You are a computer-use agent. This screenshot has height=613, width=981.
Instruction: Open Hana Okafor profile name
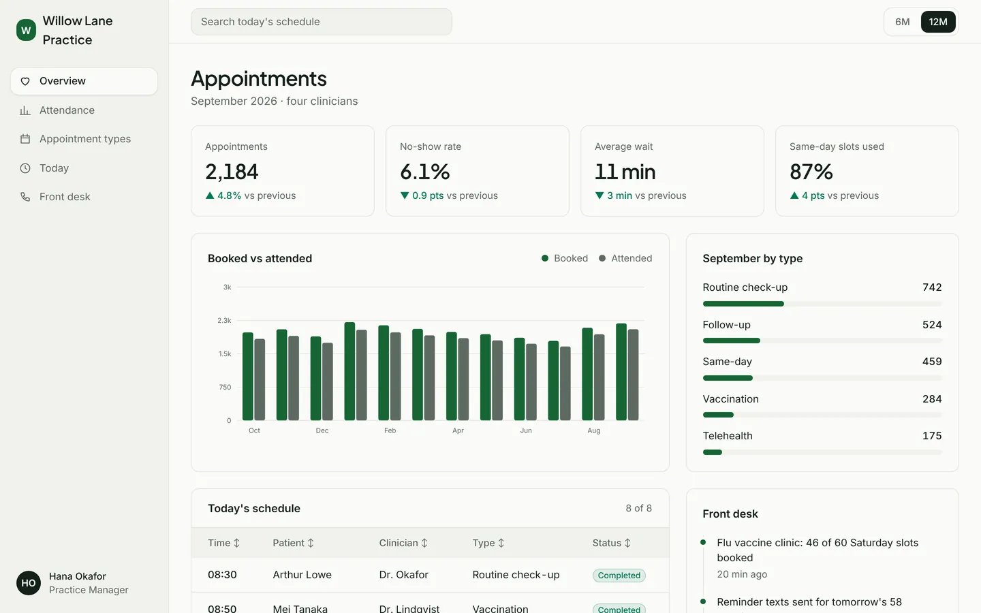pos(77,576)
